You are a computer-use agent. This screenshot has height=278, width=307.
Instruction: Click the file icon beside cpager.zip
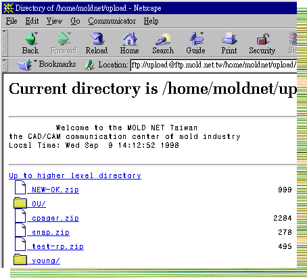click(20, 216)
